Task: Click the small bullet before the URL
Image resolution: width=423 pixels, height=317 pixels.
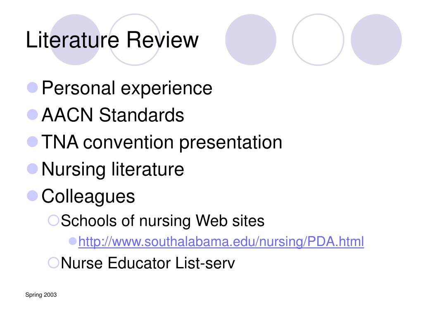Action: pyautogui.click(x=73, y=241)
